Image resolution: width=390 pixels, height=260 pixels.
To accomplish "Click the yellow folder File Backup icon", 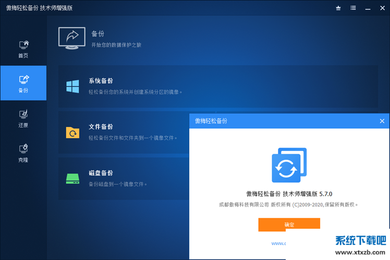I will click(72, 132).
